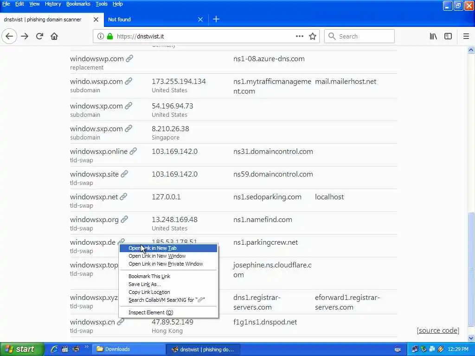
Task: Switch to the Not found tab
Action: 156,19
